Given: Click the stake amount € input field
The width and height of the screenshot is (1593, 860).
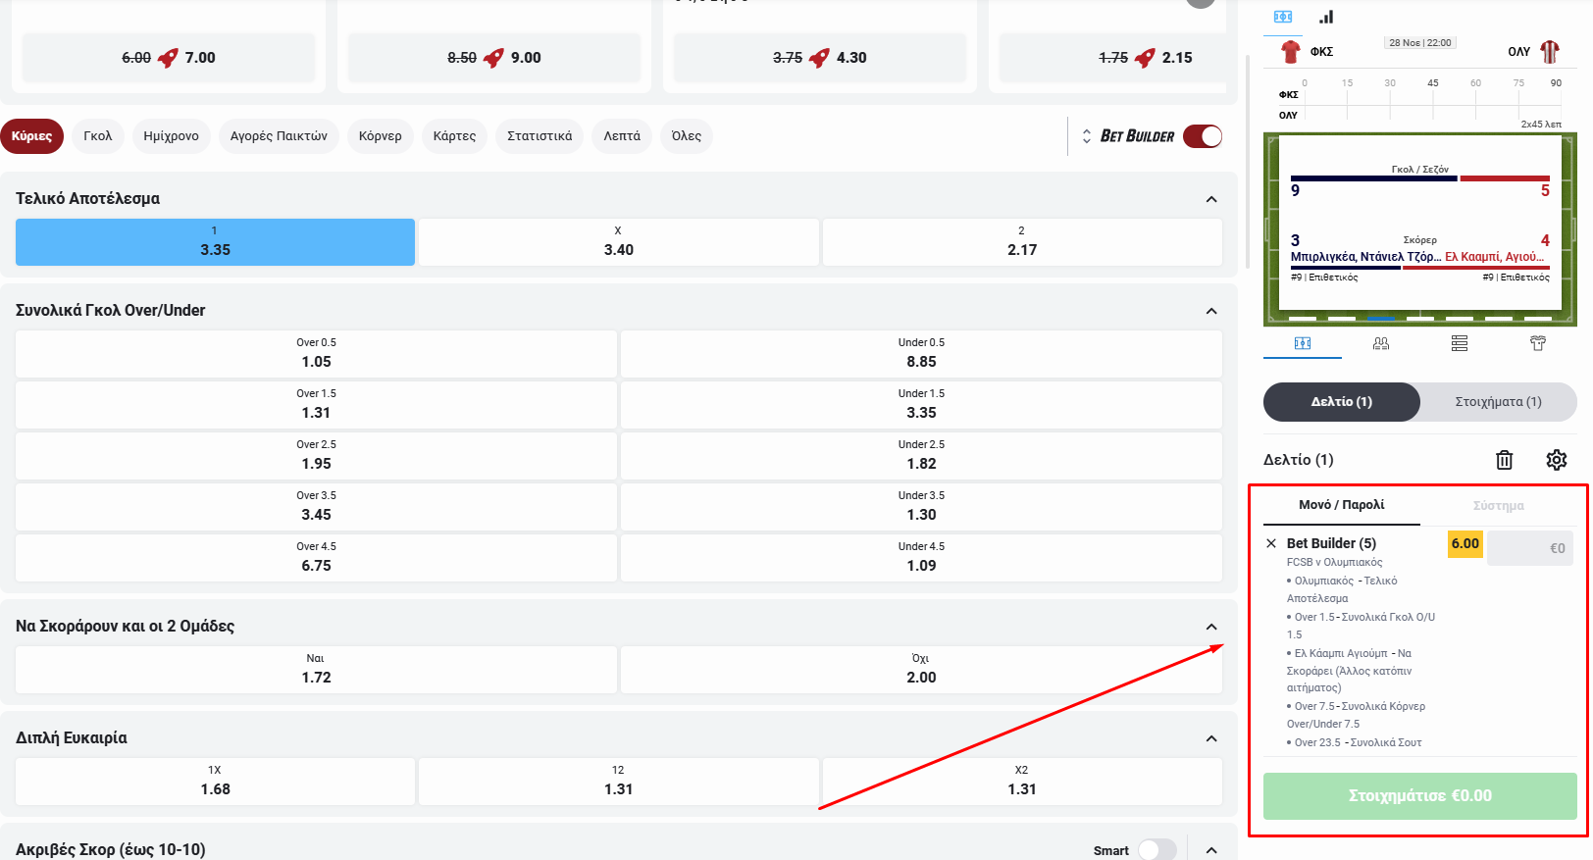Looking at the screenshot, I should click(x=1529, y=548).
